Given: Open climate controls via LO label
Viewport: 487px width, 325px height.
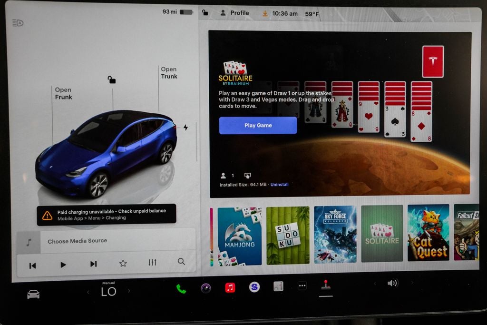Looking at the screenshot, I should click(109, 291).
